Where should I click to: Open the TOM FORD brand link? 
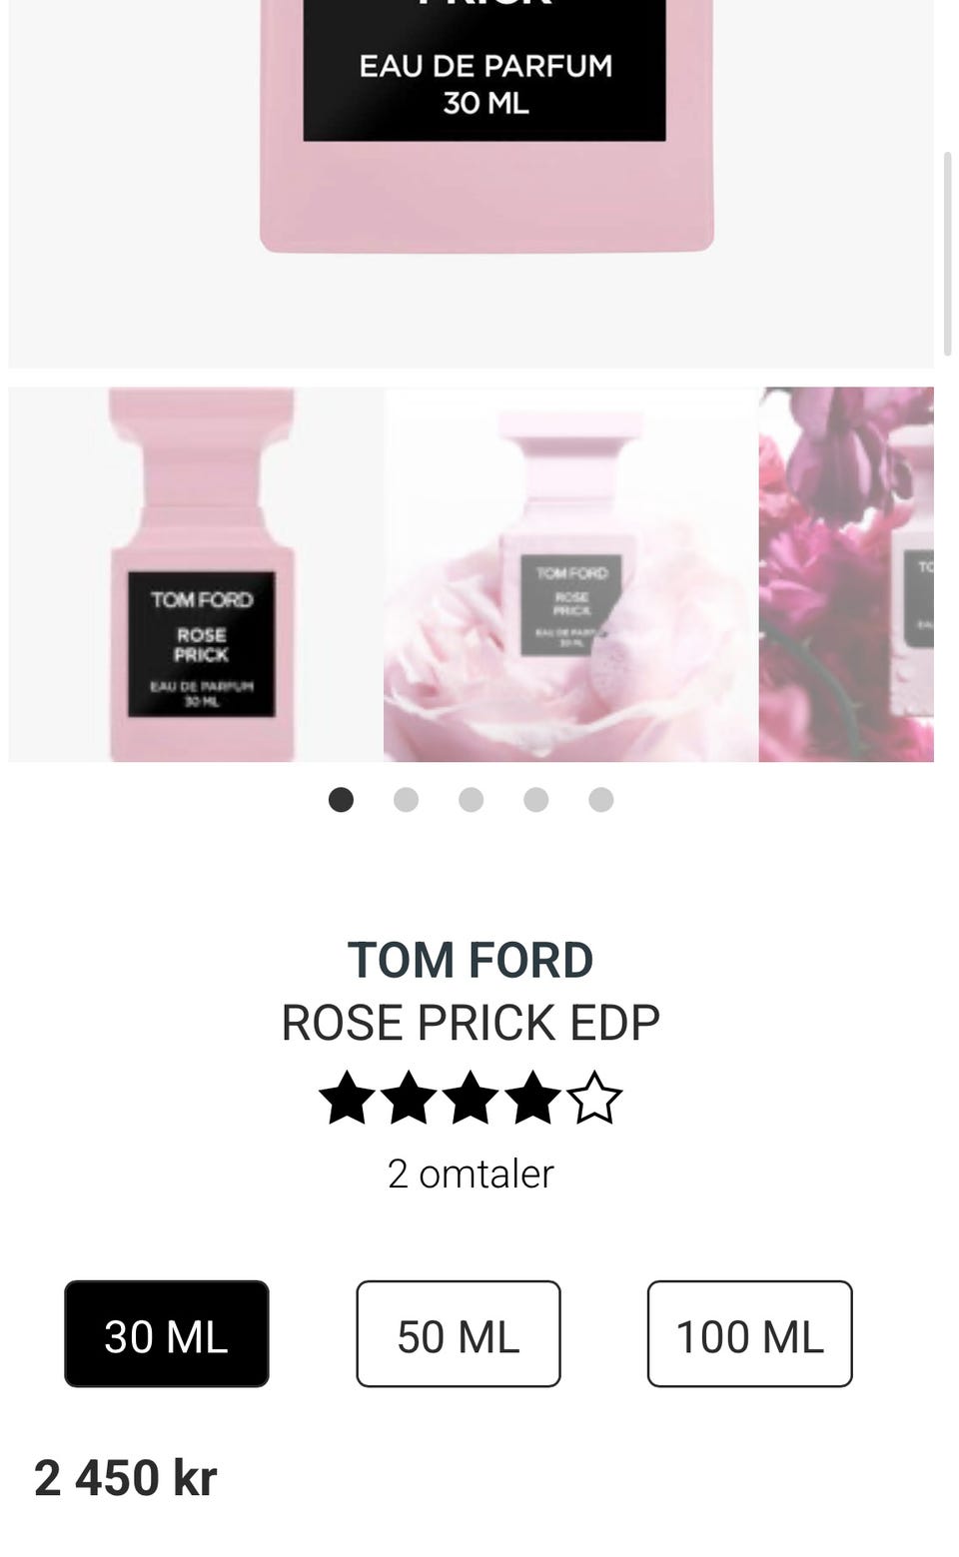(x=471, y=960)
